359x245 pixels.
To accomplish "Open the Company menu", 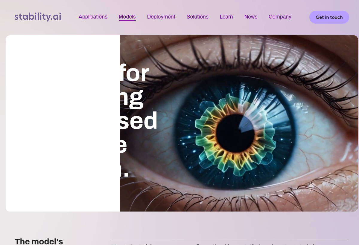I will pyautogui.click(x=280, y=17).
